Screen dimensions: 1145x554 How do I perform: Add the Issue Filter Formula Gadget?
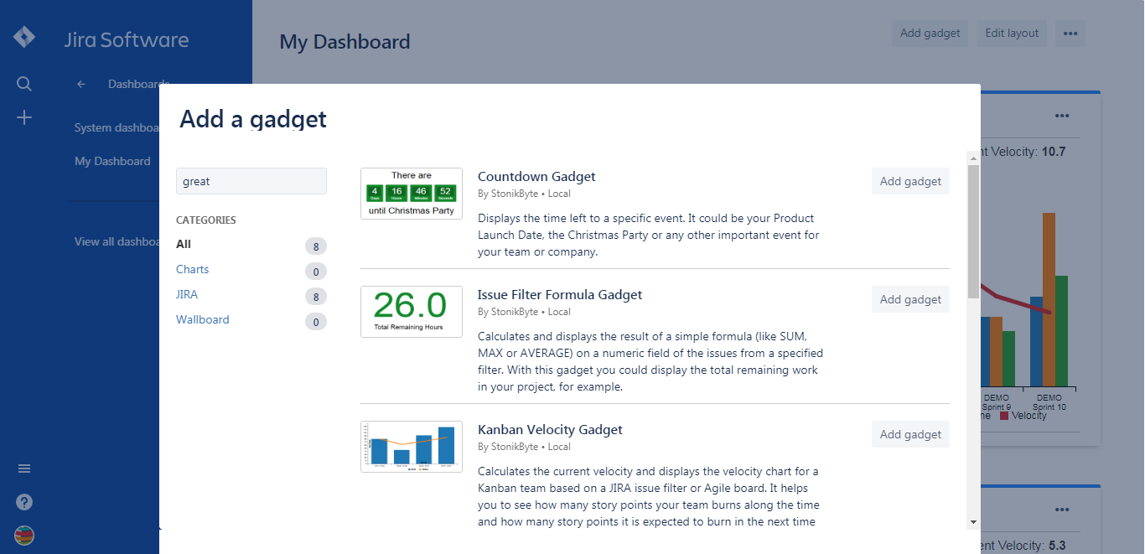point(910,299)
